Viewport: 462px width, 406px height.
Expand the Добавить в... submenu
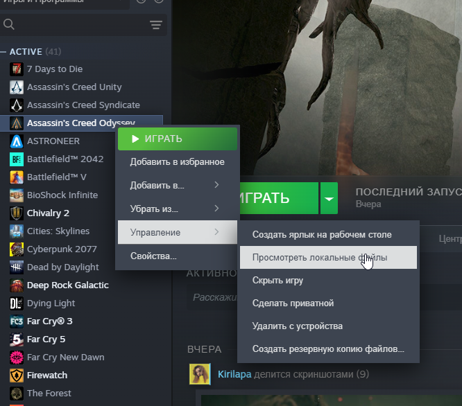coord(178,186)
